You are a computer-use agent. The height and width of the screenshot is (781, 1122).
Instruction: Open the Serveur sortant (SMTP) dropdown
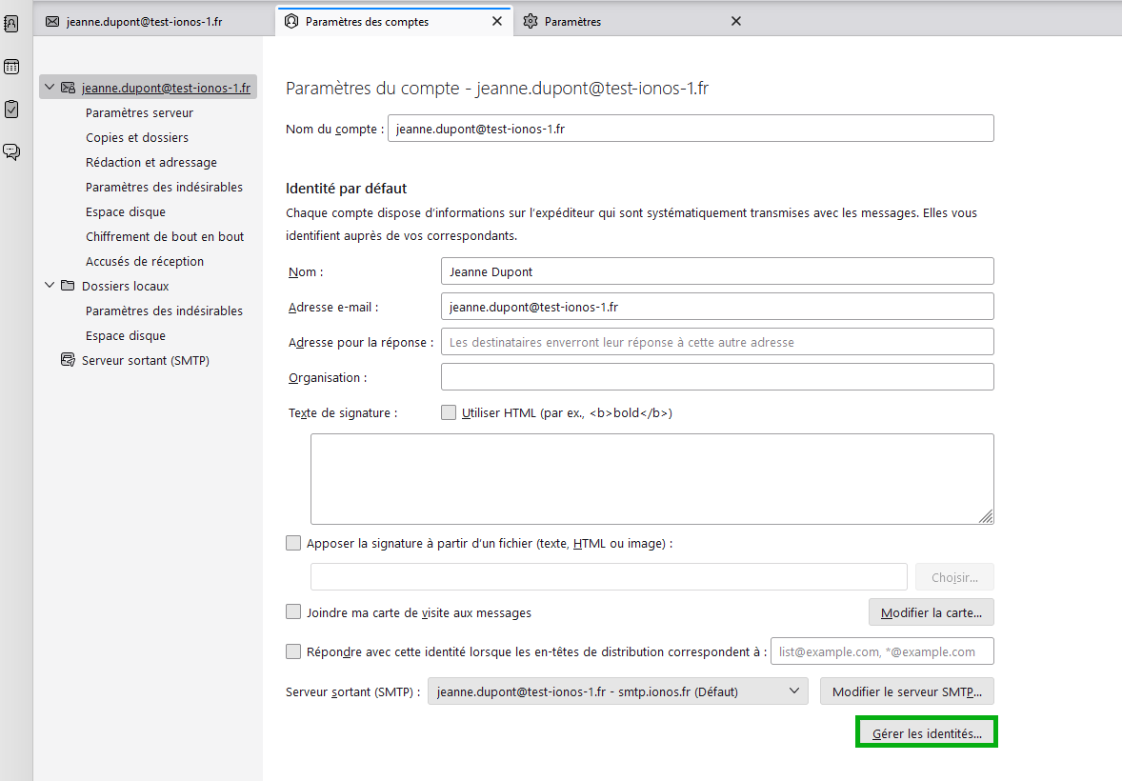[x=618, y=691]
